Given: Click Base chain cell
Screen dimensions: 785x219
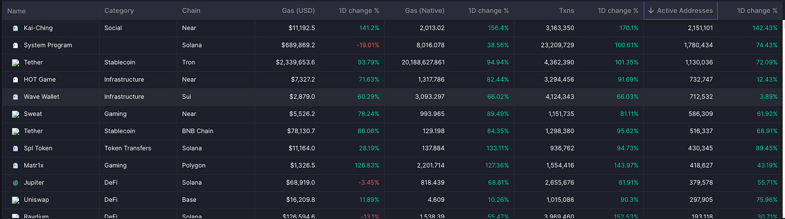Looking at the screenshot, I should pyautogui.click(x=190, y=200).
